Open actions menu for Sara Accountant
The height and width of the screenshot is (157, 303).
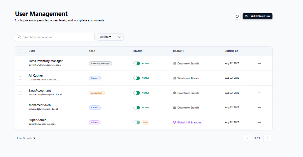click(x=259, y=93)
